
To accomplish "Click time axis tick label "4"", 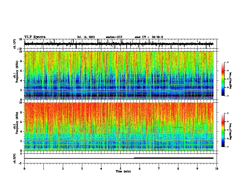I will (101, 169).
